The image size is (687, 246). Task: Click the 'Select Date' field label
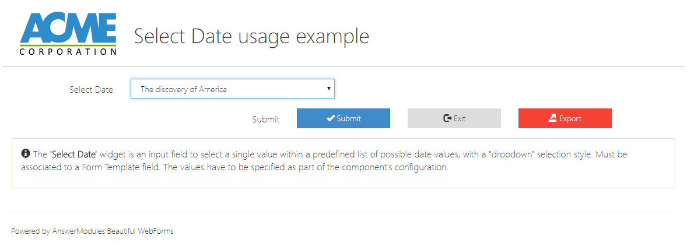click(91, 90)
